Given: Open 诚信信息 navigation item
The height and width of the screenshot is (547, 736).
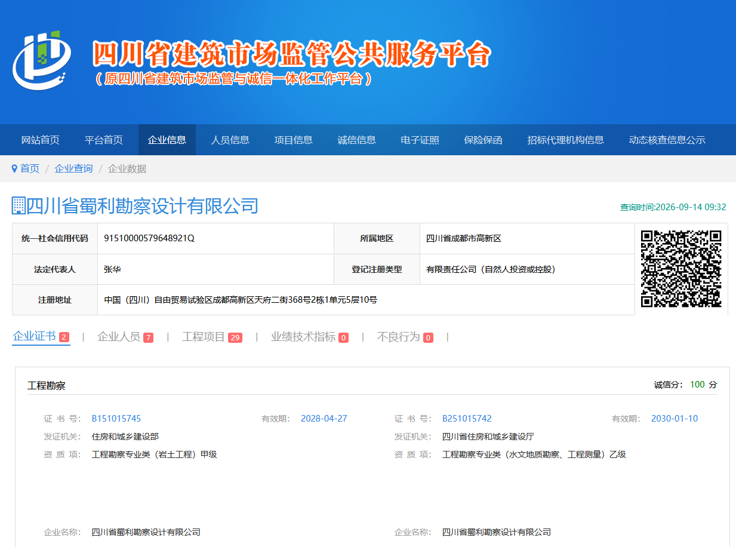Looking at the screenshot, I should coord(357,140).
